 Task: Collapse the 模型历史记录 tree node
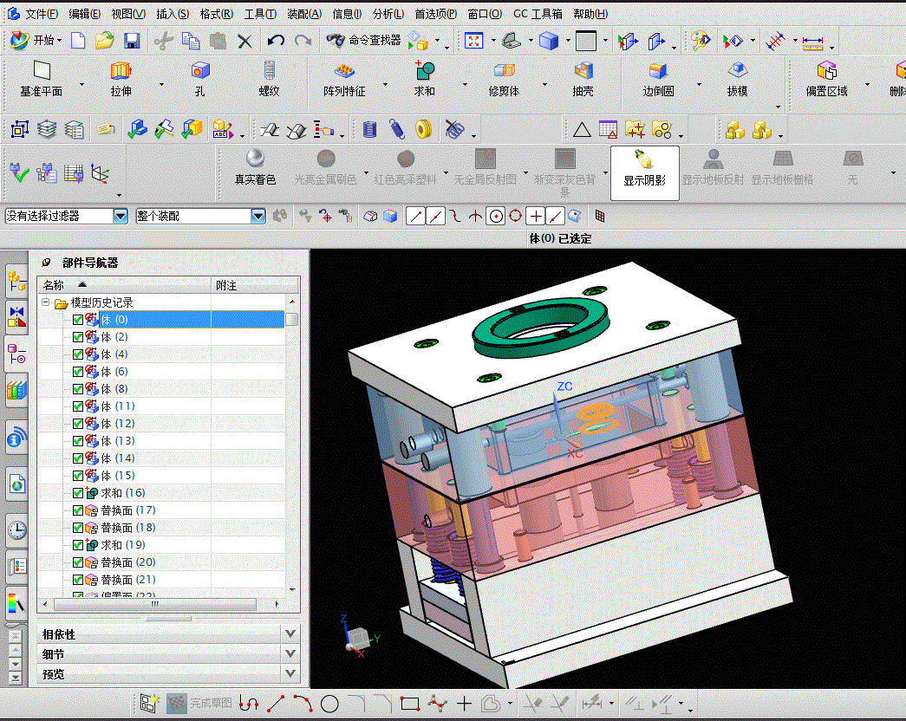click(x=46, y=303)
